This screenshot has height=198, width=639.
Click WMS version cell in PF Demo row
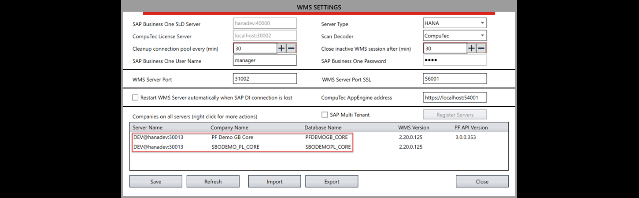tap(411, 137)
